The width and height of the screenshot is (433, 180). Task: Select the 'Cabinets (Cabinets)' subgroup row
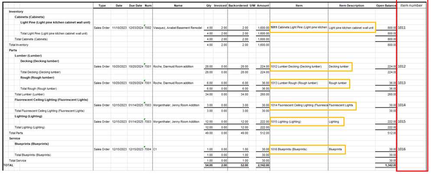click(29, 17)
